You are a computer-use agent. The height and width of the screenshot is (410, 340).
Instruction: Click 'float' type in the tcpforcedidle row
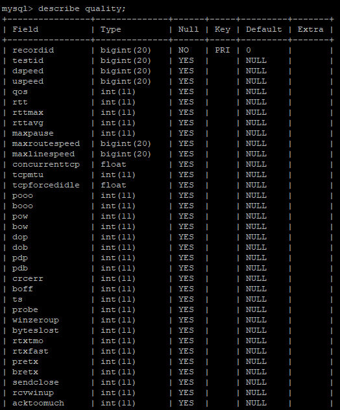tap(114, 185)
